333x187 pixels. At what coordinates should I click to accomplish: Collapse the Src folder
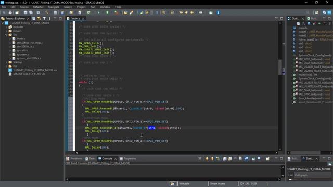point(7,35)
